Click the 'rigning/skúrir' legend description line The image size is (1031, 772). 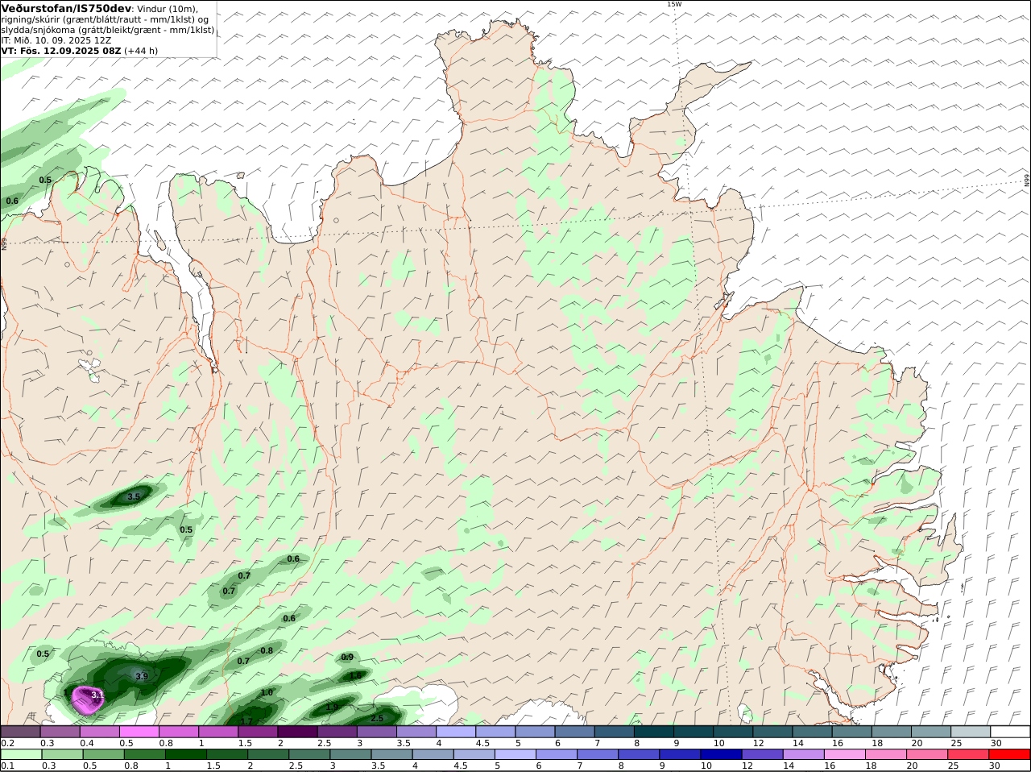[x=104, y=19]
